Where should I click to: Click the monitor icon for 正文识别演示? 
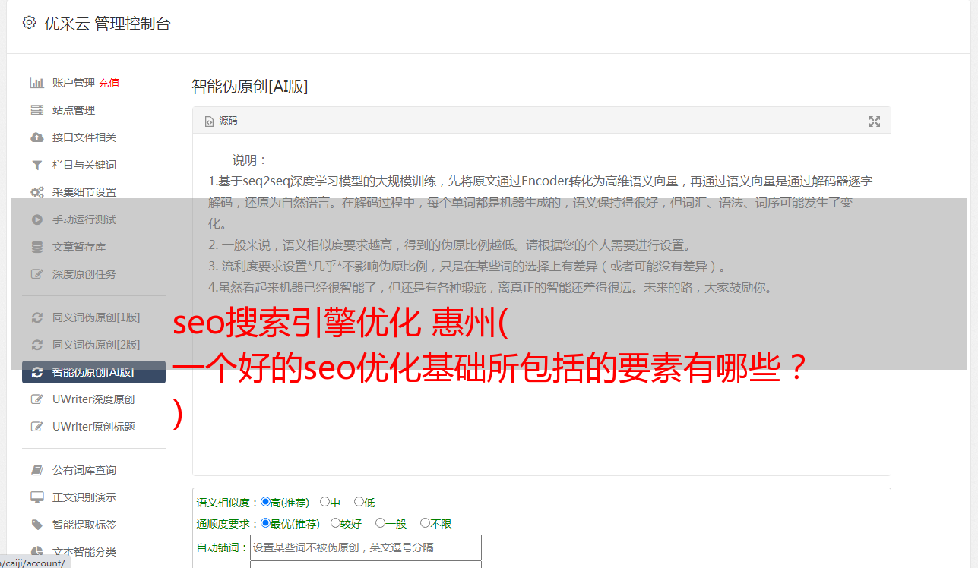pos(36,497)
